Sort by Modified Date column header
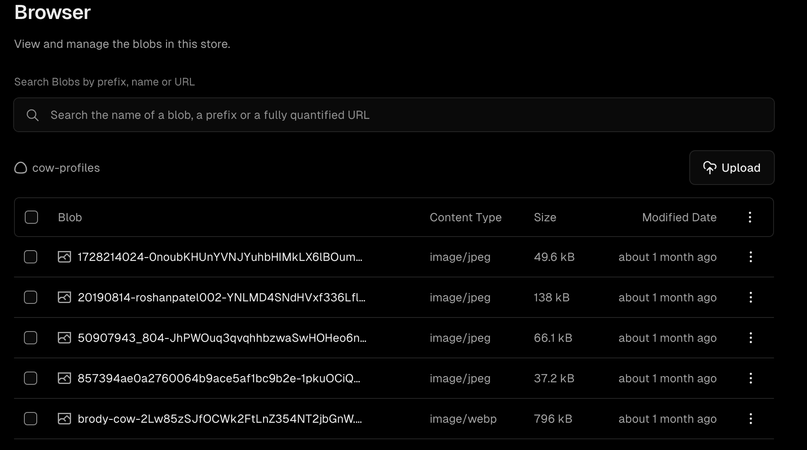 click(x=679, y=218)
